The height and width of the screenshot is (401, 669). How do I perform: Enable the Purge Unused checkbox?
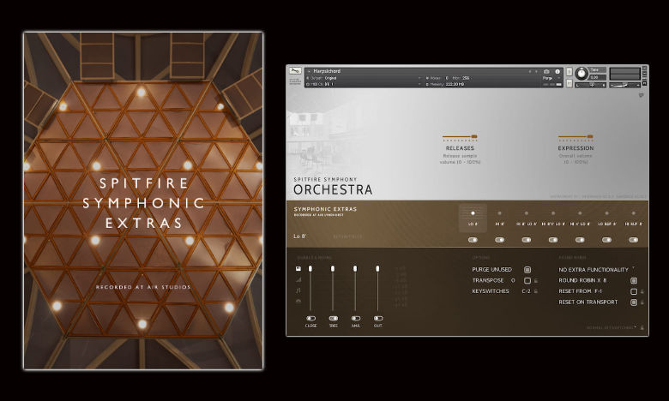pos(527,270)
